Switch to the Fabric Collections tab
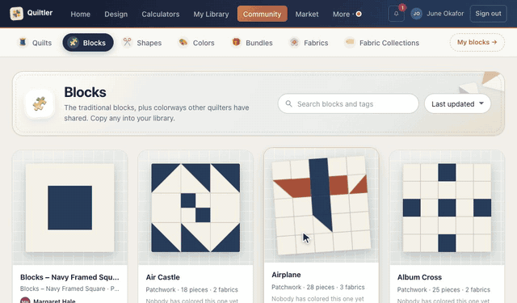517x303 pixels. (382, 43)
